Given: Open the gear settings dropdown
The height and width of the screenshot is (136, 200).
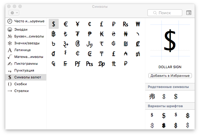Looking at the screenshot, I should coord(14,13).
